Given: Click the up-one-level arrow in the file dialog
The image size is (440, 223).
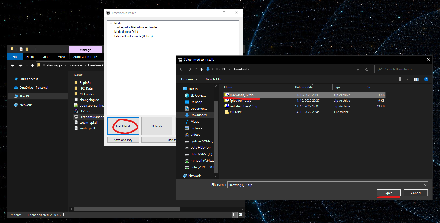Looking at the screenshot, I should (x=201, y=69).
